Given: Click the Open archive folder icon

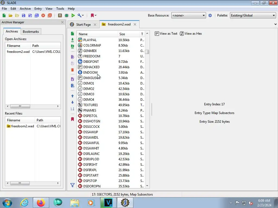Looking at the screenshot, I should point(11,15).
